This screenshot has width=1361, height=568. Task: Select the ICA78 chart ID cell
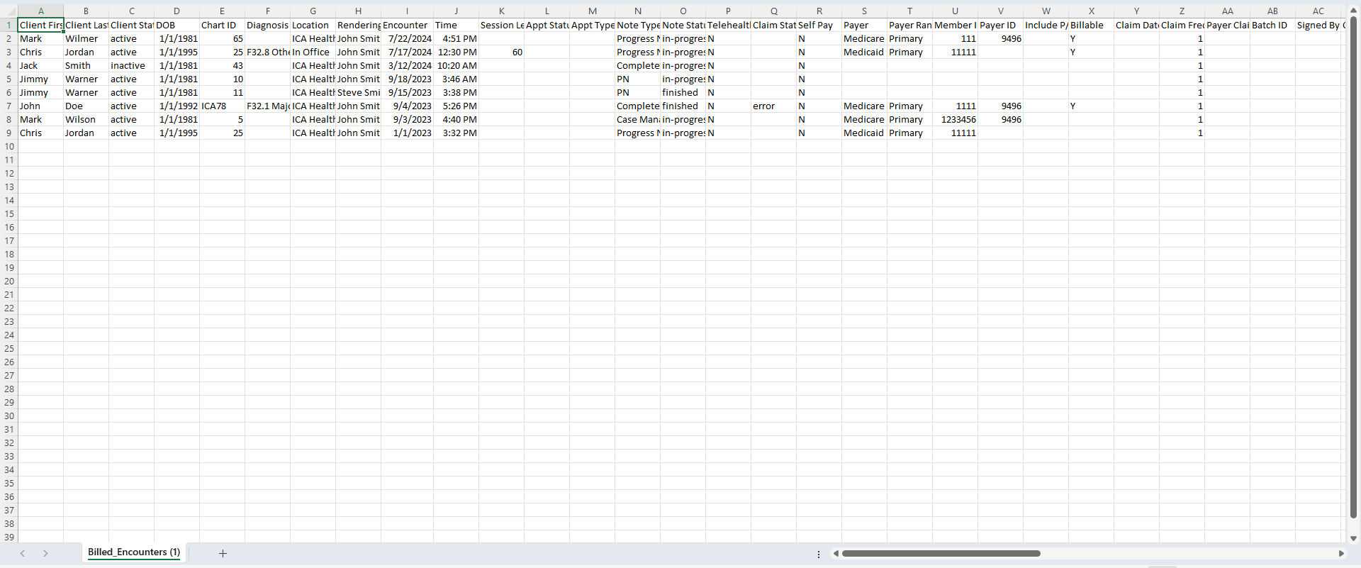(222, 106)
